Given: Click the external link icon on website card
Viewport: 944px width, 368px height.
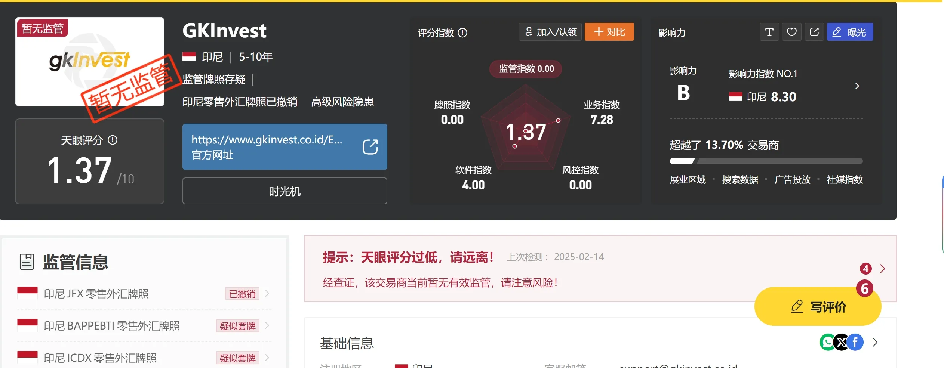Looking at the screenshot, I should (x=370, y=147).
